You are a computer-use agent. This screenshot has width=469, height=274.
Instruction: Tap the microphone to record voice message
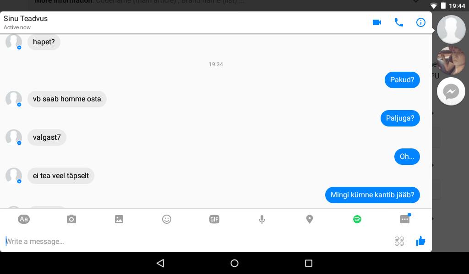coord(262,219)
